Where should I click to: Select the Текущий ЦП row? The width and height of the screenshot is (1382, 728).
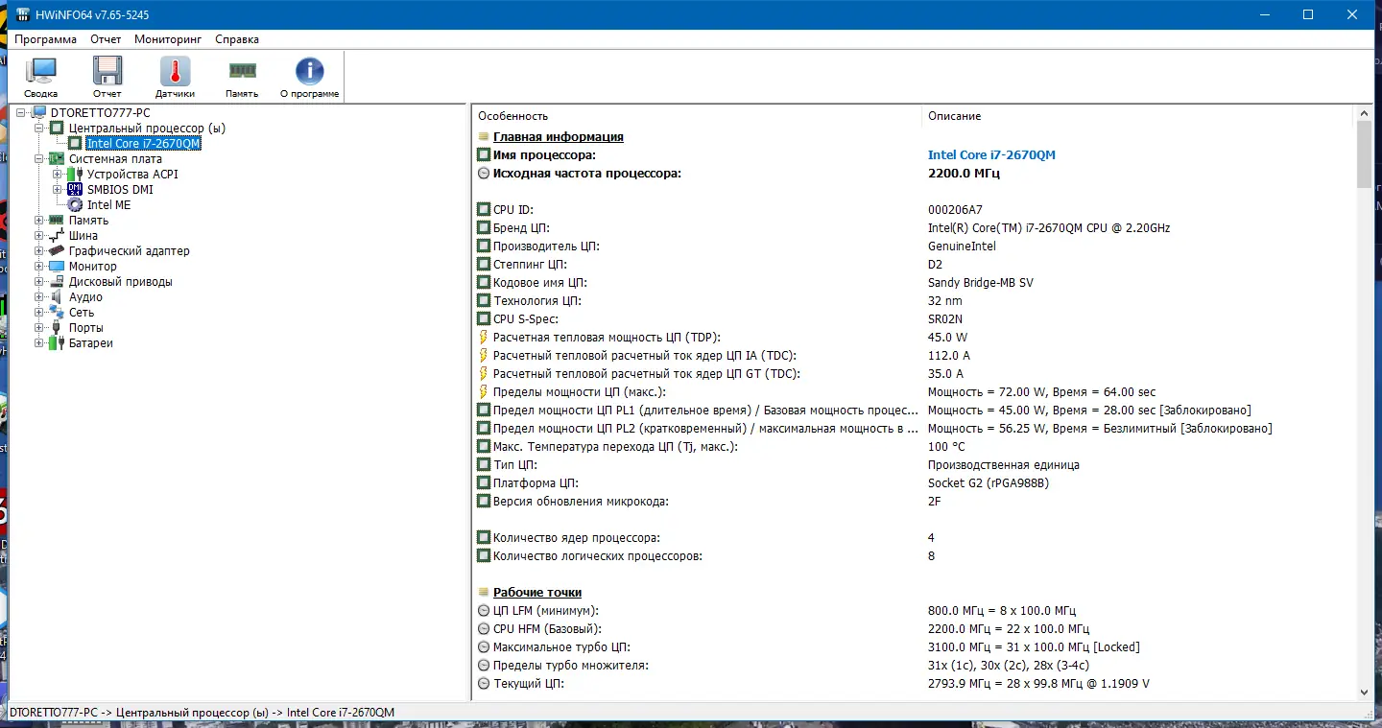point(913,684)
